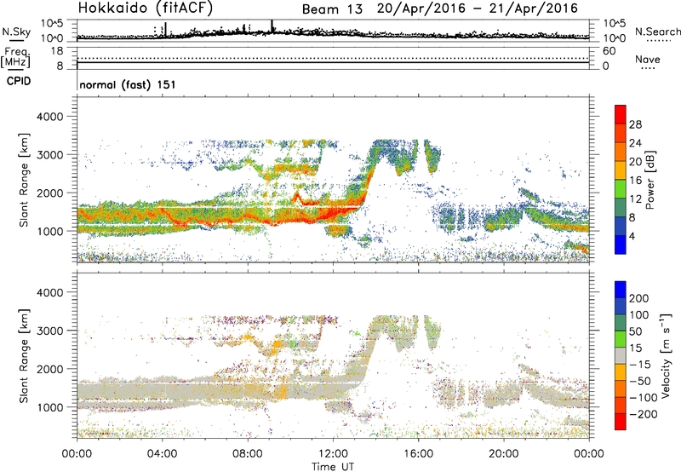Click the solid frequency line in the Freq. panel
681x472 pixels.
tap(333, 62)
